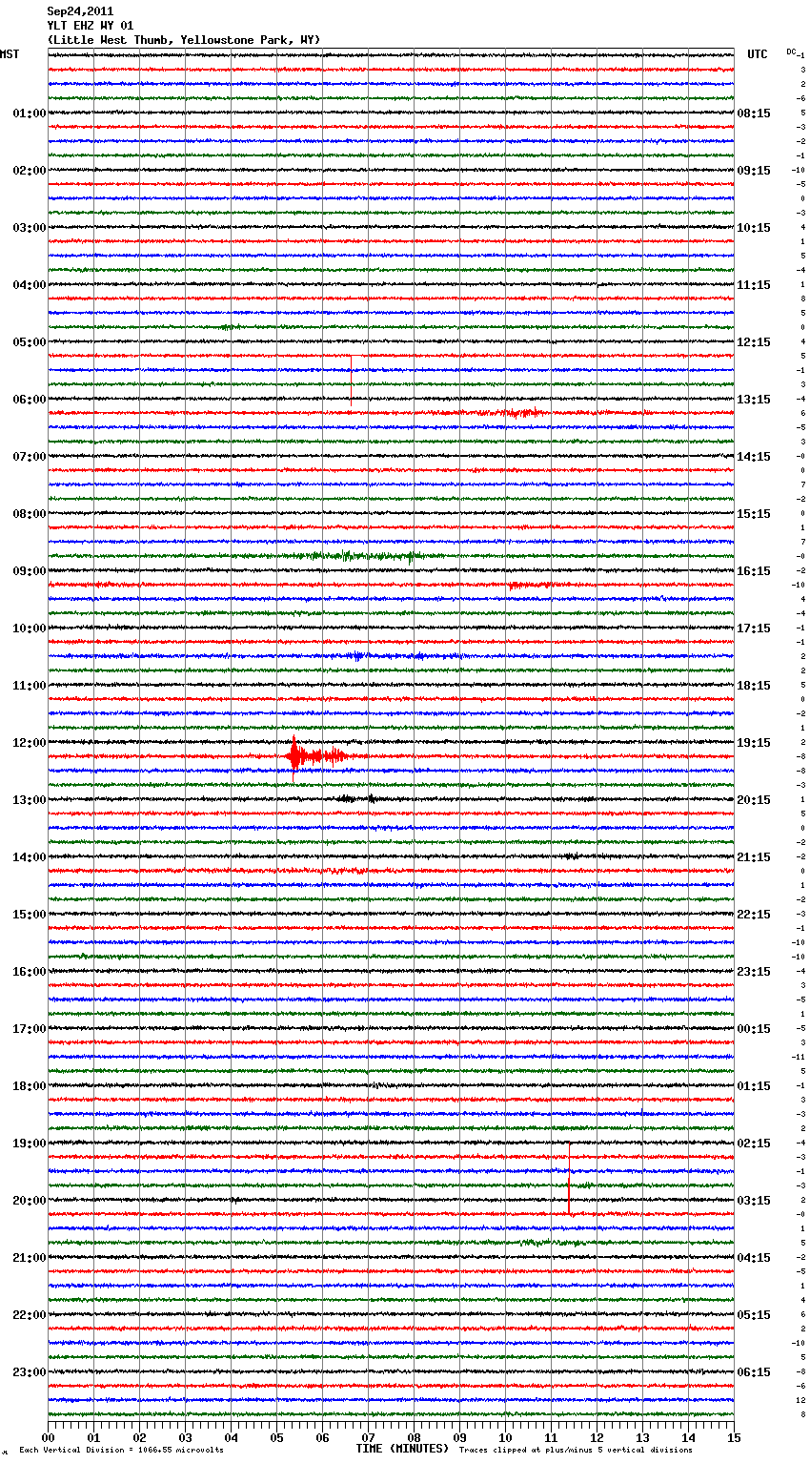Click the 09:00 MST time label
Screen dimensions: 810x1463
pyautogui.click(x=30, y=571)
